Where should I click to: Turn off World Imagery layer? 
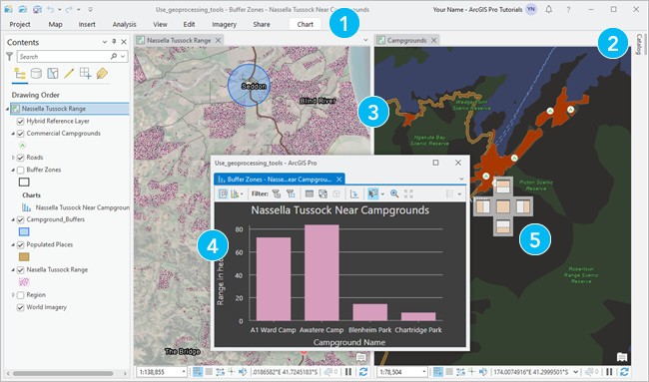[20, 307]
